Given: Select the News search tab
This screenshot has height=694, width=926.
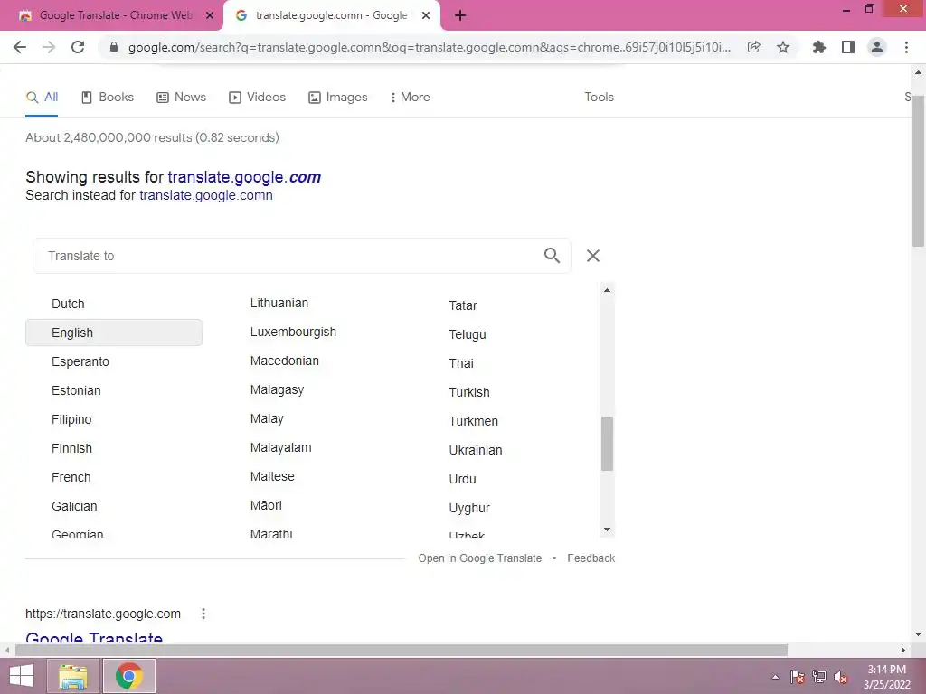Looking at the screenshot, I should [181, 98].
